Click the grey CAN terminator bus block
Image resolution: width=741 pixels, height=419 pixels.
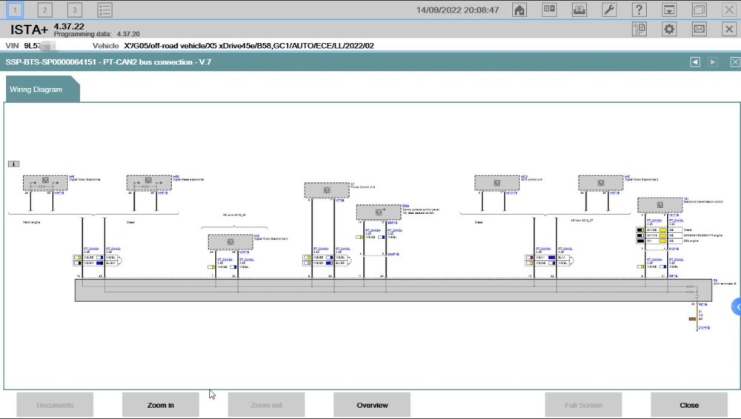pyautogui.click(x=393, y=290)
